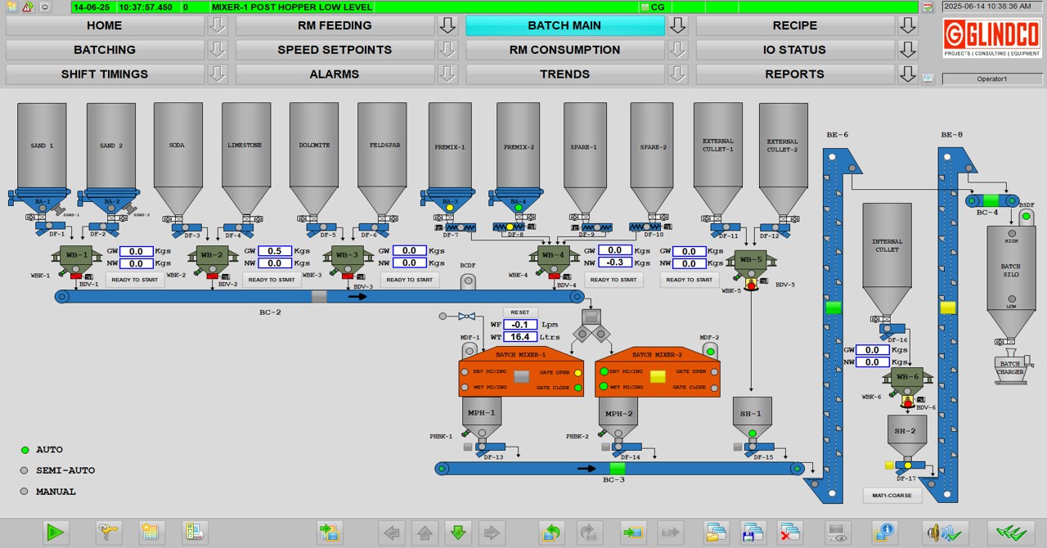The height and width of the screenshot is (548, 1047).
Task: Click the green status block on BE-6 elevator
Action: [834, 308]
